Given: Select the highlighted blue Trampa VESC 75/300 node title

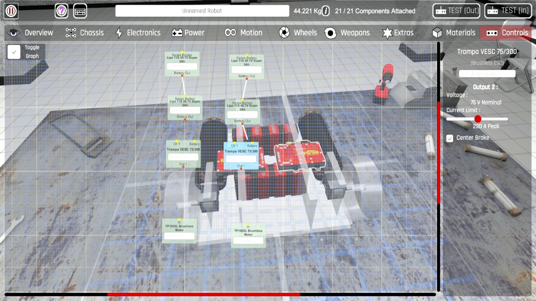Looking at the screenshot, I should point(241,151).
